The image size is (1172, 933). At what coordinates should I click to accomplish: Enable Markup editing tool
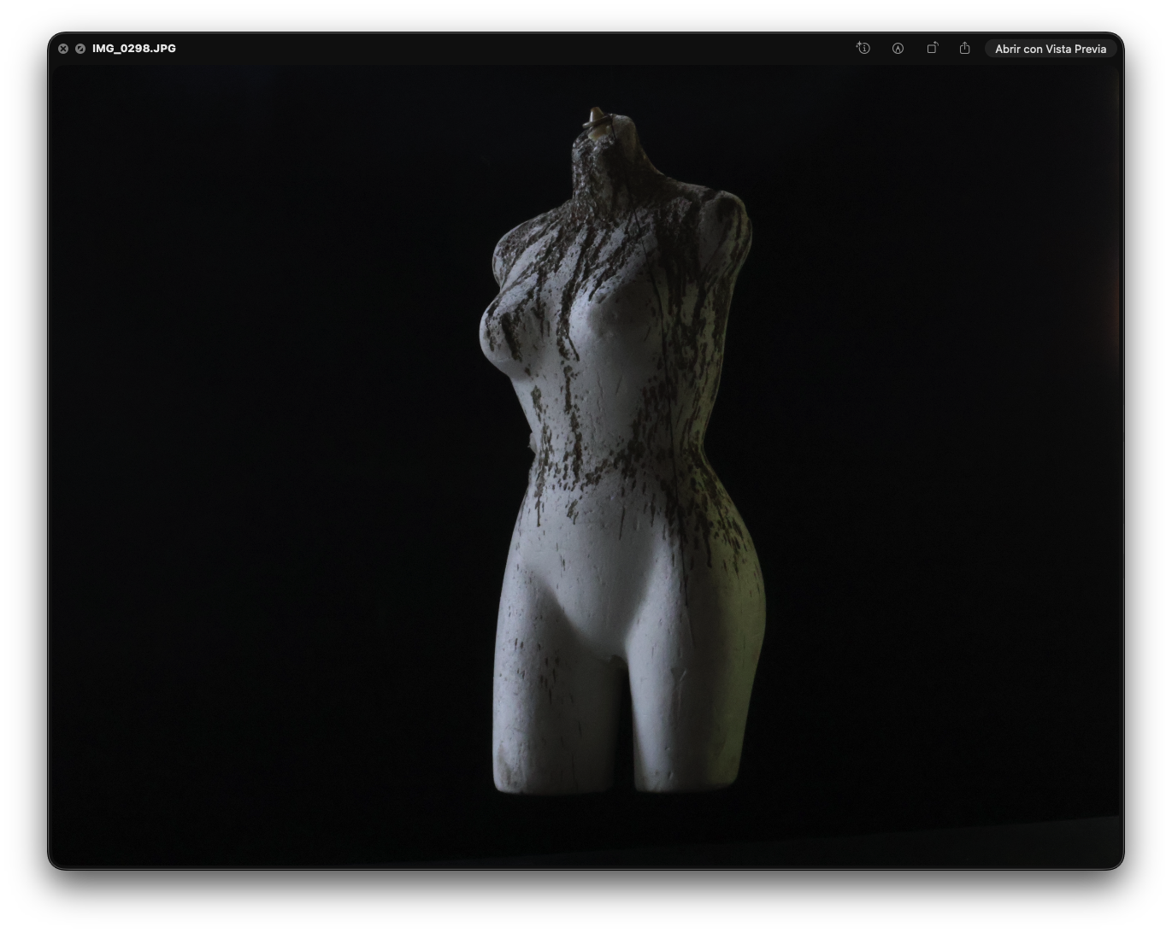pyautogui.click(x=898, y=49)
